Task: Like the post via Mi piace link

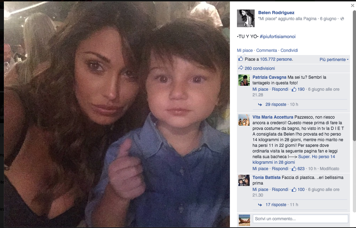Action: tap(245, 50)
